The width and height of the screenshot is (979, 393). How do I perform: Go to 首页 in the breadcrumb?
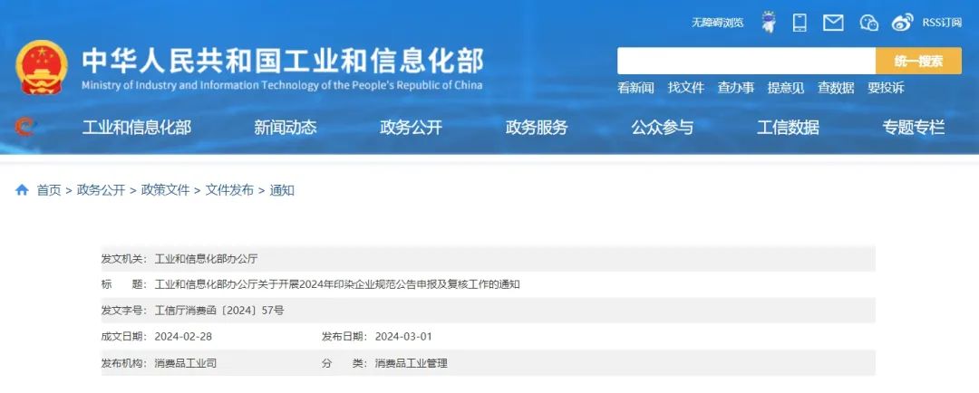pos(49,190)
